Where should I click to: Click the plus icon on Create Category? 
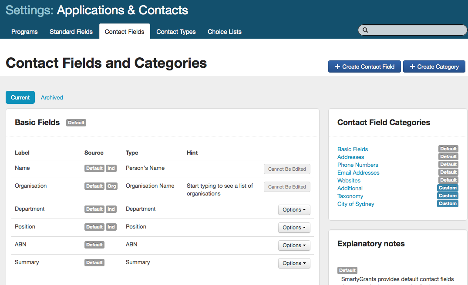coord(412,67)
